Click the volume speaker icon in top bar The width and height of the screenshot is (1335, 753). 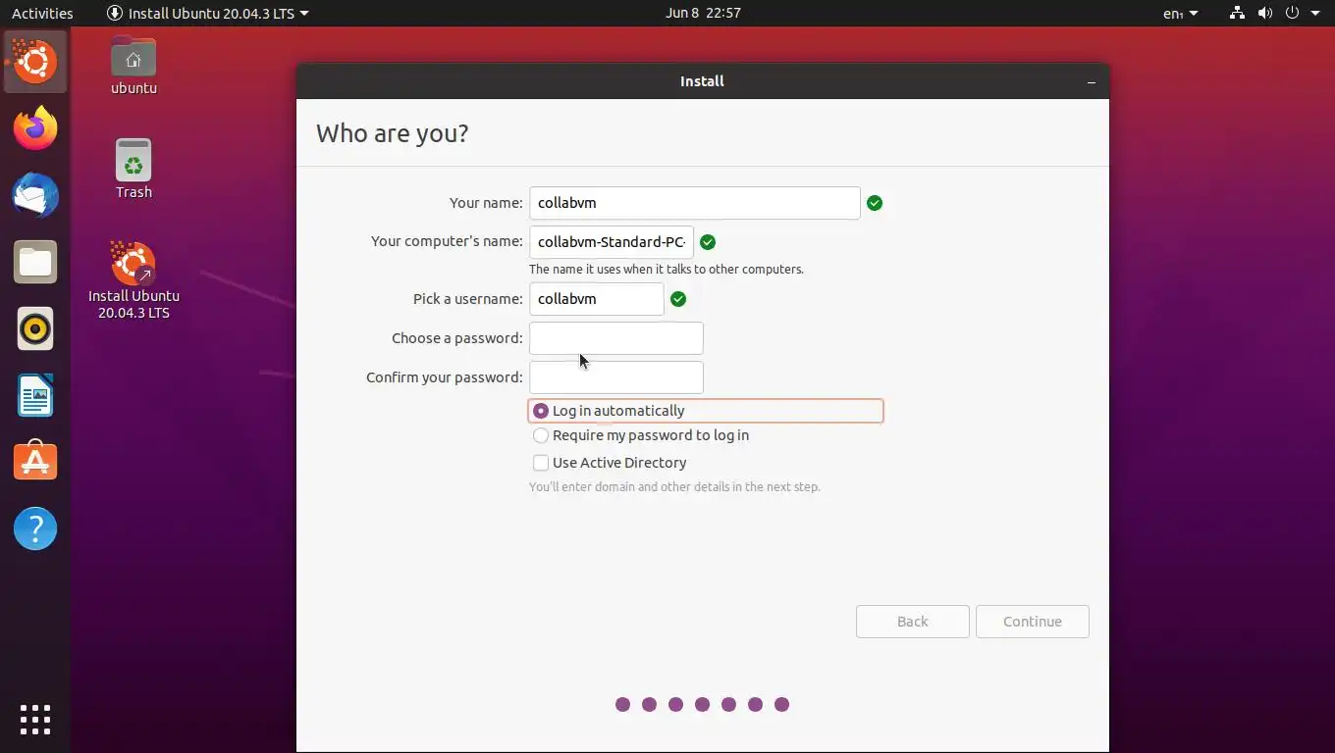(1264, 13)
